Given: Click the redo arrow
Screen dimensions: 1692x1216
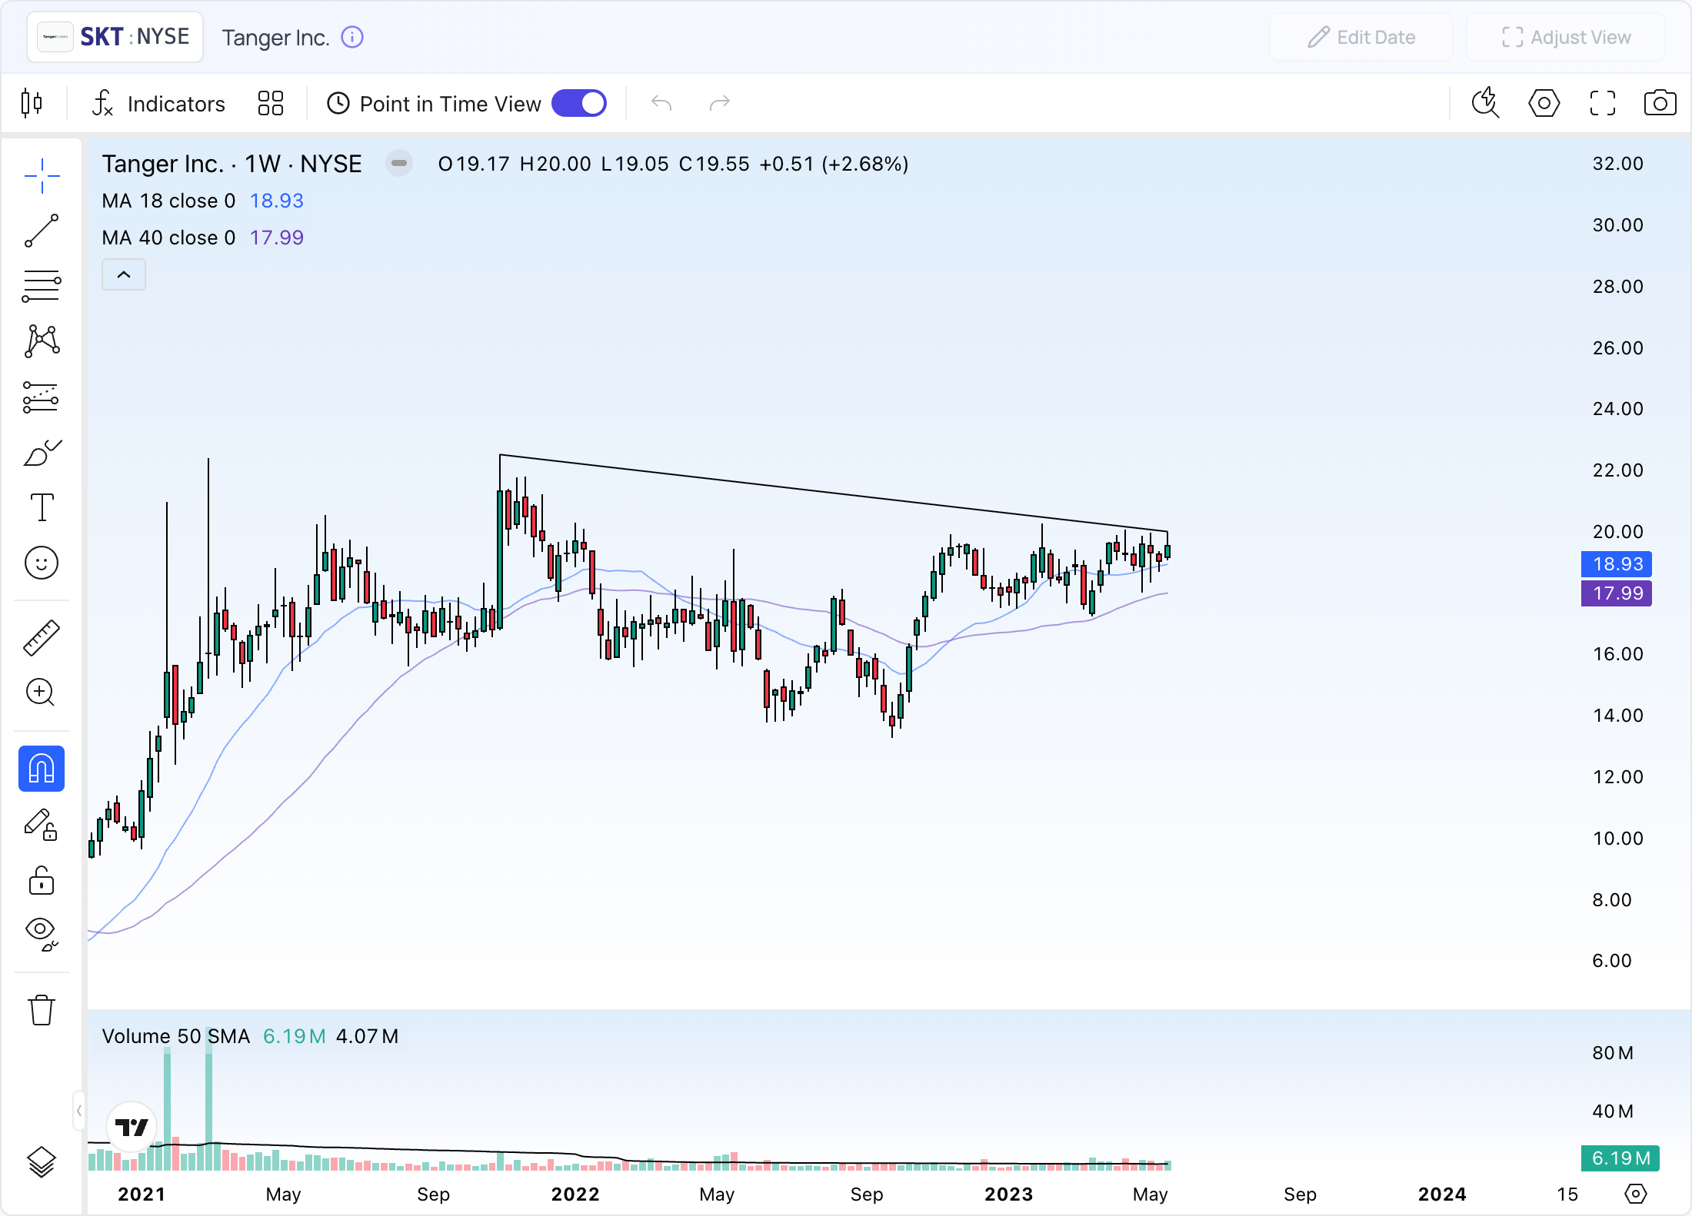Looking at the screenshot, I should pyautogui.click(x=719, y=103).
